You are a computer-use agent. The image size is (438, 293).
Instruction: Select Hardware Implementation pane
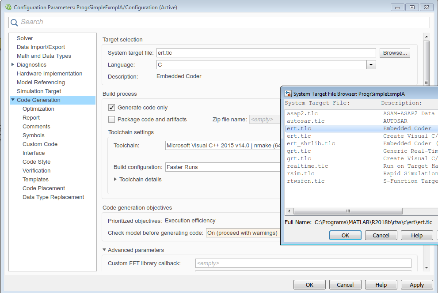50,74
